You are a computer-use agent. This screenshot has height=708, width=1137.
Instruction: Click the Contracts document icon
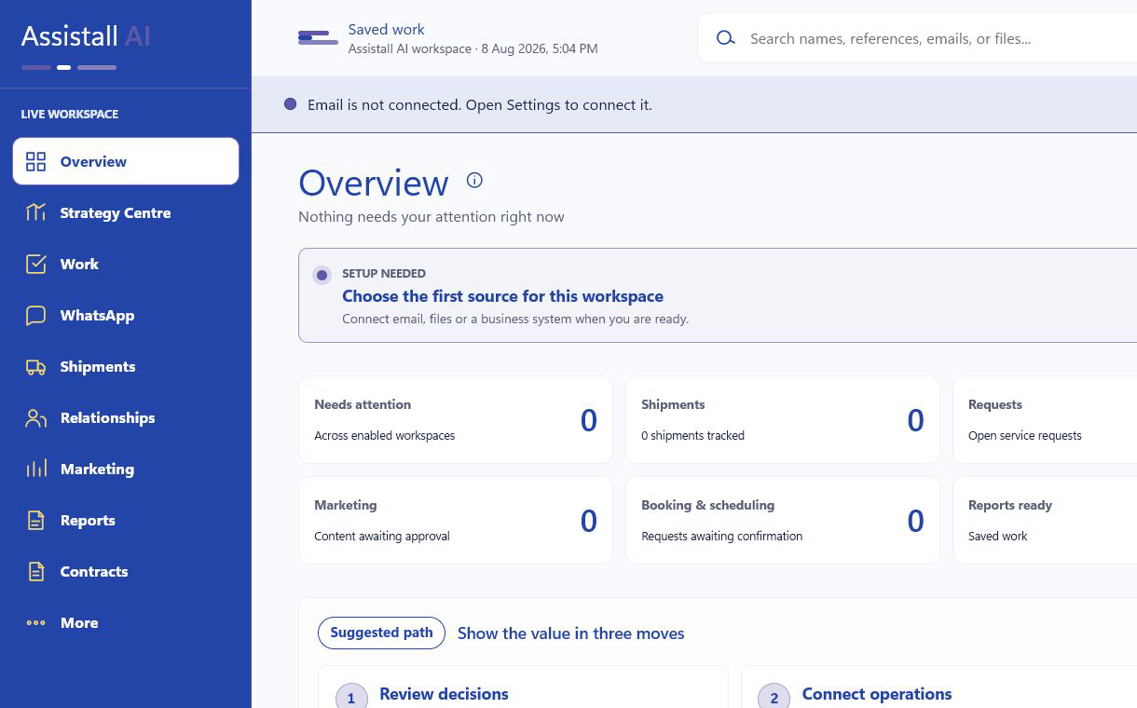[x=35, y=571]
